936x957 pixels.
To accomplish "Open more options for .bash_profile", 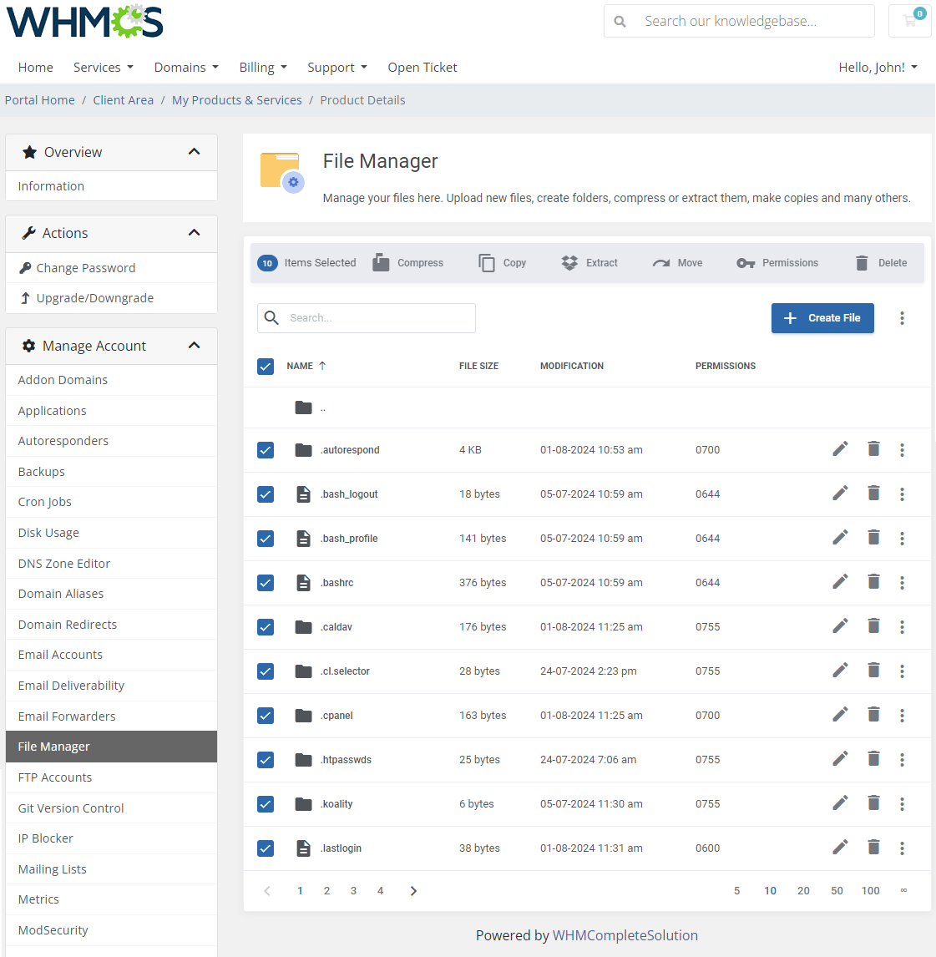I will click(902, 539).
